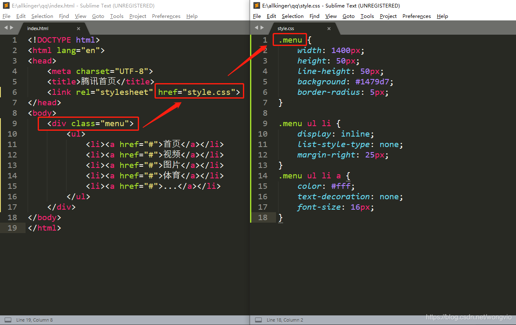This screenshot has height=325, width=516.
Task: Click the right tab-navigation arrow in style.css window
Action: tap(262, 28)
